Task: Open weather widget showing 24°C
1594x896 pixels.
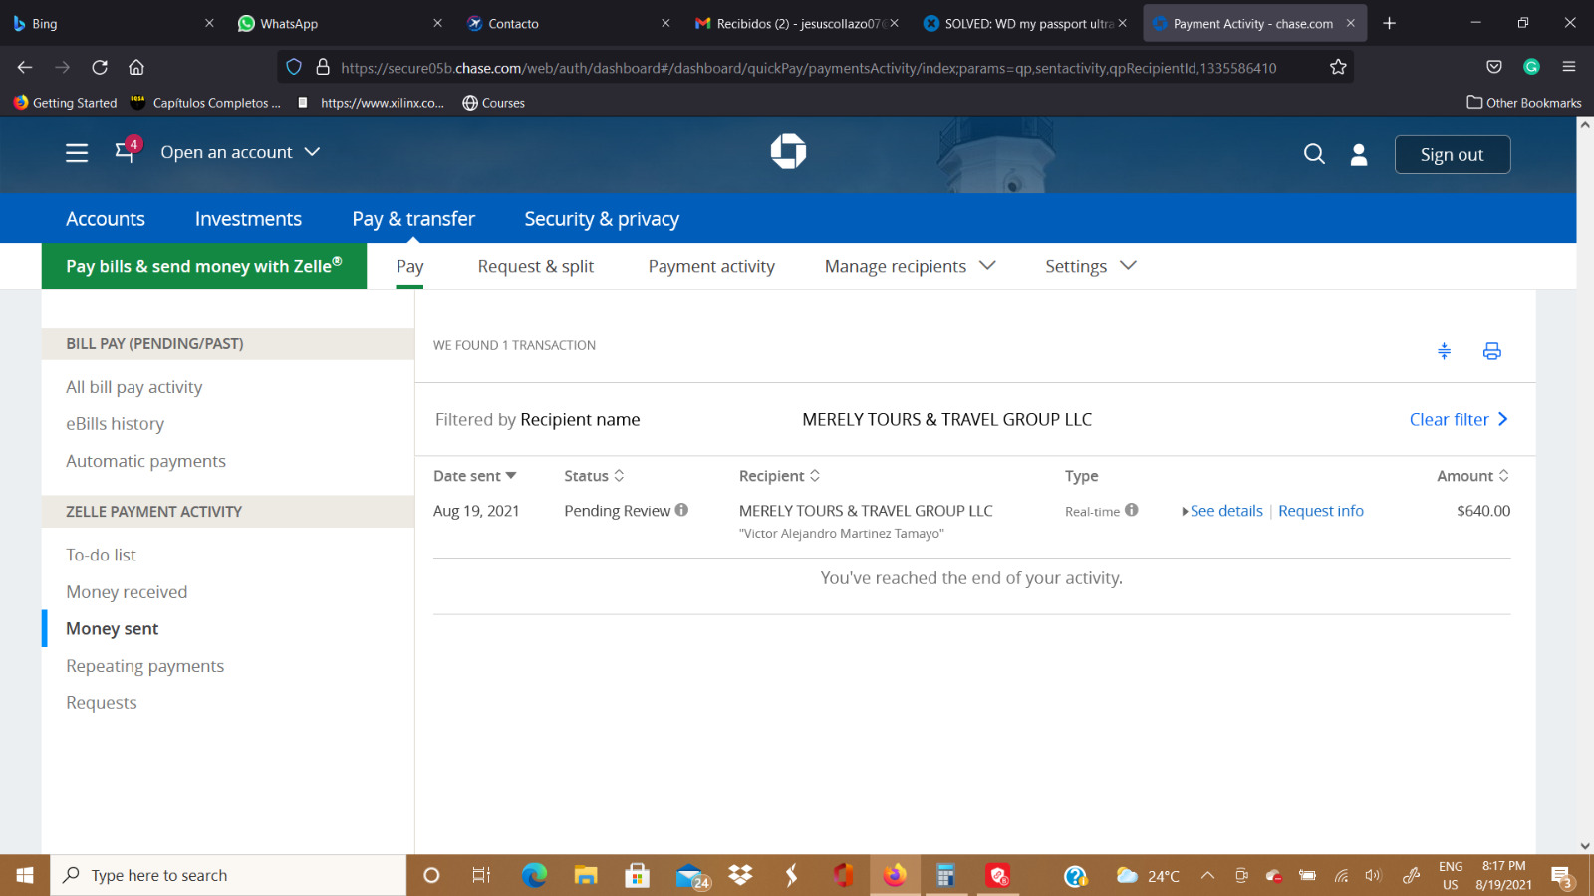Action: tap(1148, 876)
